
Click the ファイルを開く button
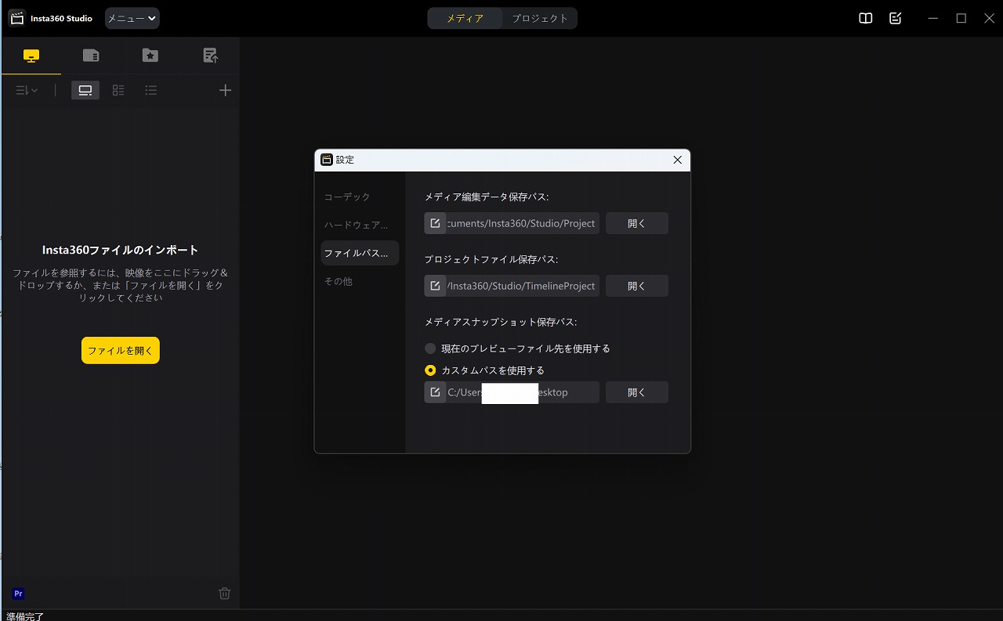[x=121, y=351]
